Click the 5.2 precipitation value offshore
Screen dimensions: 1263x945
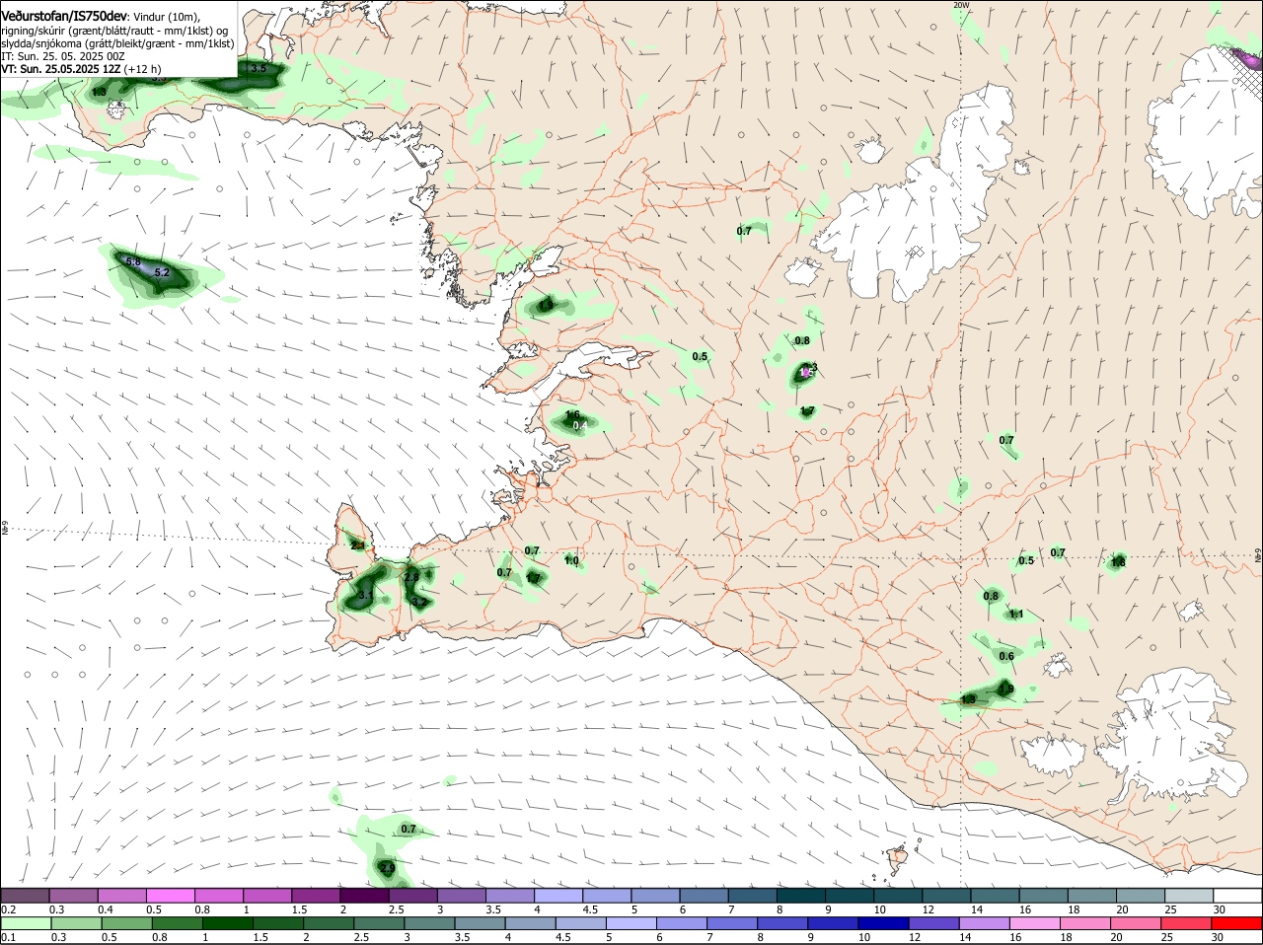[x=163, y=272]
